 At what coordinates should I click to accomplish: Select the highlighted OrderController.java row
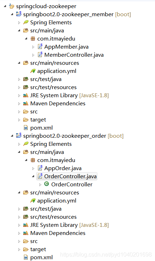tap(67, 176)
